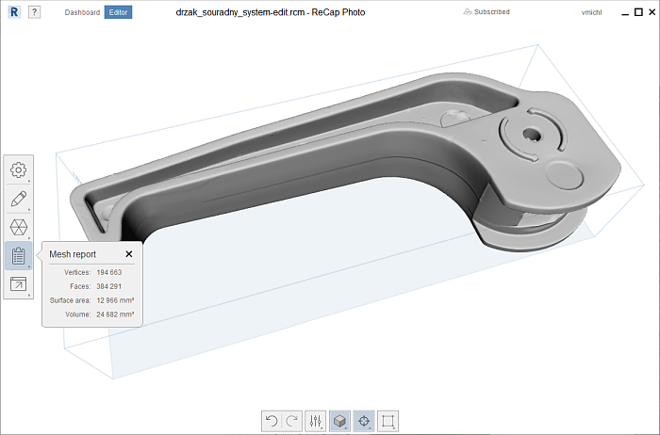The image size is (660, 435).
Task: Open the mesh analysis hexagon tool
Action: pos(18,227)
